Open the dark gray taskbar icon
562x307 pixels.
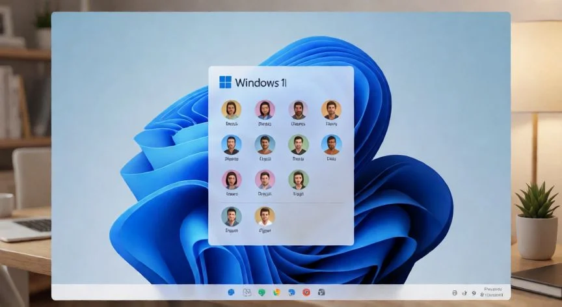click(x=321, y=292)
